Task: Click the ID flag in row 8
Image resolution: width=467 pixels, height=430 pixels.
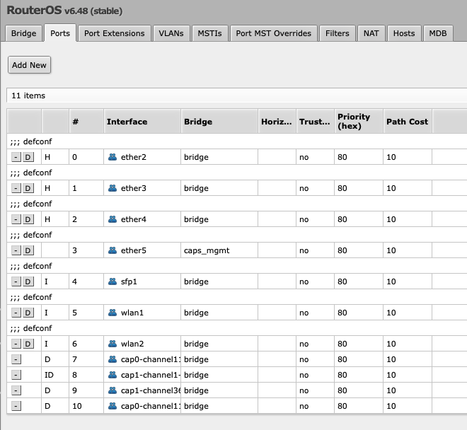Action: [x=49, y=375]
